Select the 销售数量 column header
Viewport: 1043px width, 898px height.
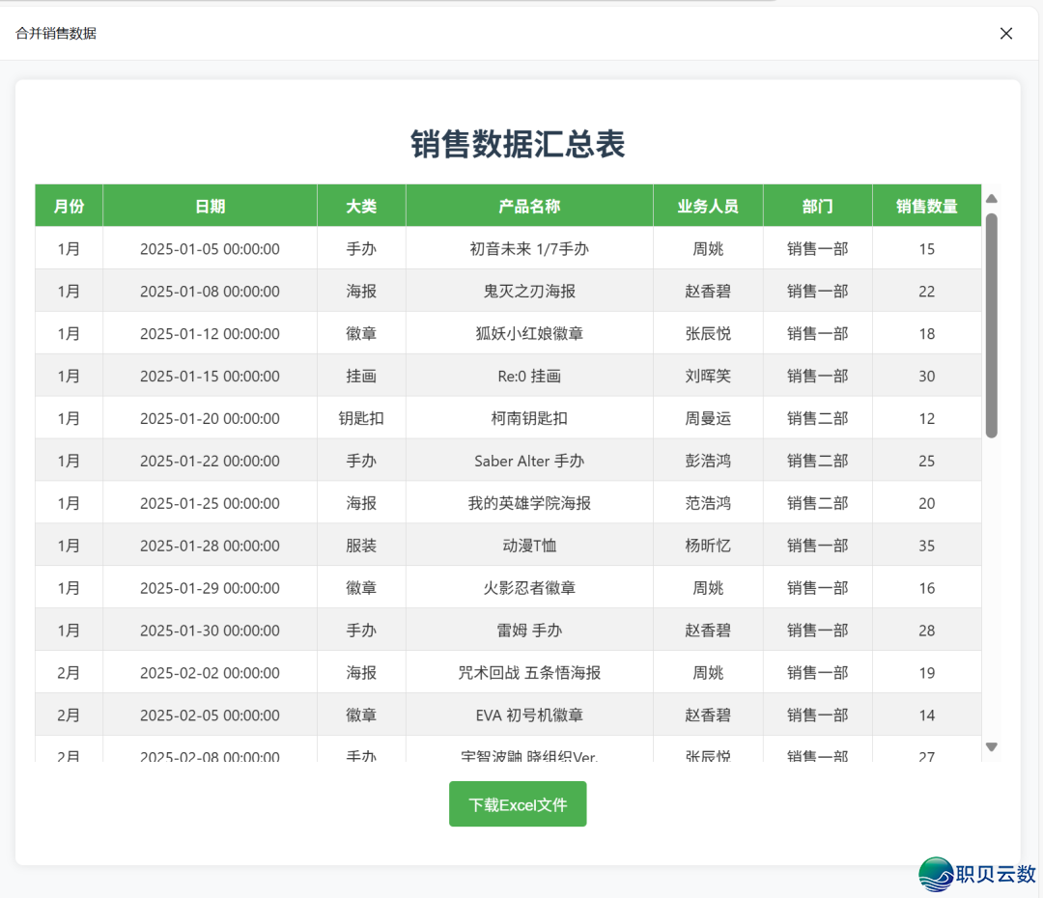(926, 207)
